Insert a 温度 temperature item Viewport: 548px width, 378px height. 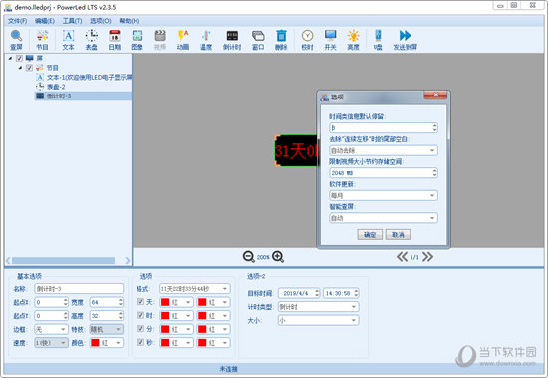pyautogui.click(x=206, y=40)
